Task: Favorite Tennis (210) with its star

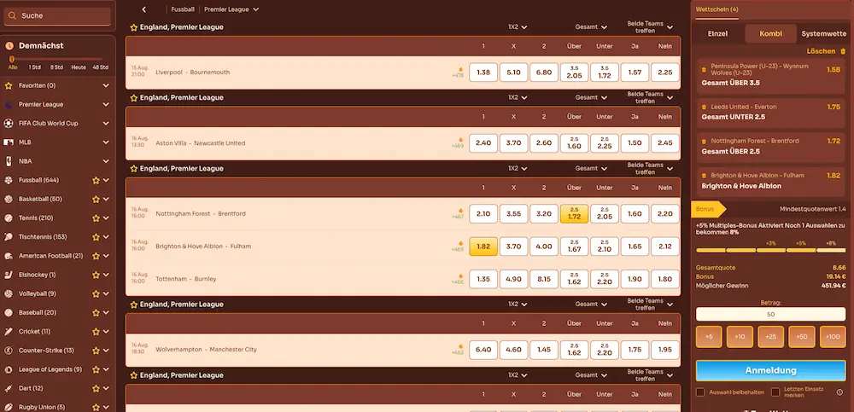Action: pyautogui.click(x=96, y=218)
